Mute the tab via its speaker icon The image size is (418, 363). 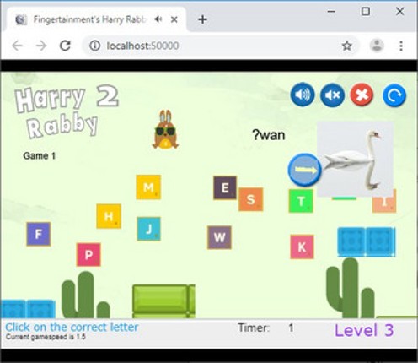pos(158,19)
